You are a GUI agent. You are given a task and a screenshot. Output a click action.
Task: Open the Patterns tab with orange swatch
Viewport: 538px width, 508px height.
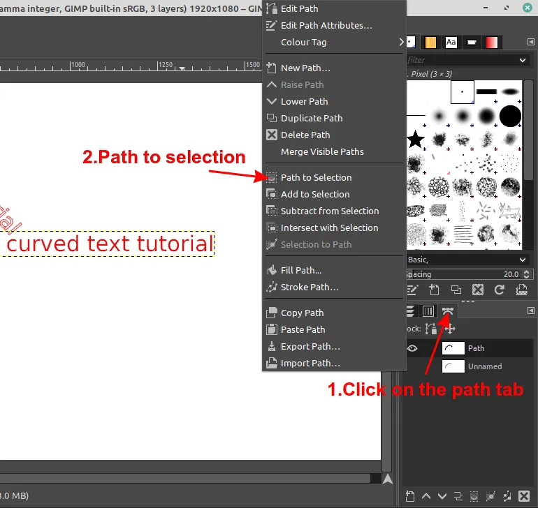[430, 43]
